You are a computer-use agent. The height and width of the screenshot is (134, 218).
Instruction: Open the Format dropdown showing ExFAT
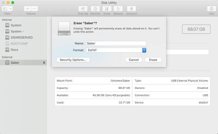pos(116,50)
